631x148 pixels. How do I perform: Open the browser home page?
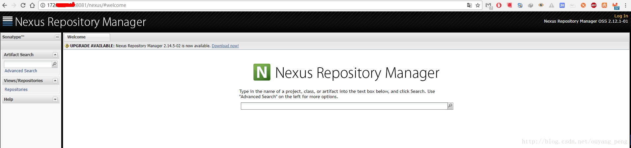coord(32,5)
